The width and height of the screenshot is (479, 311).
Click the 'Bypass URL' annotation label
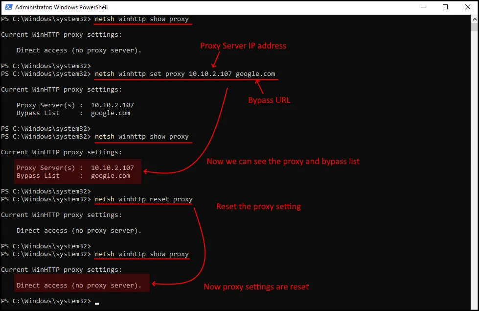tap(269, 100)
